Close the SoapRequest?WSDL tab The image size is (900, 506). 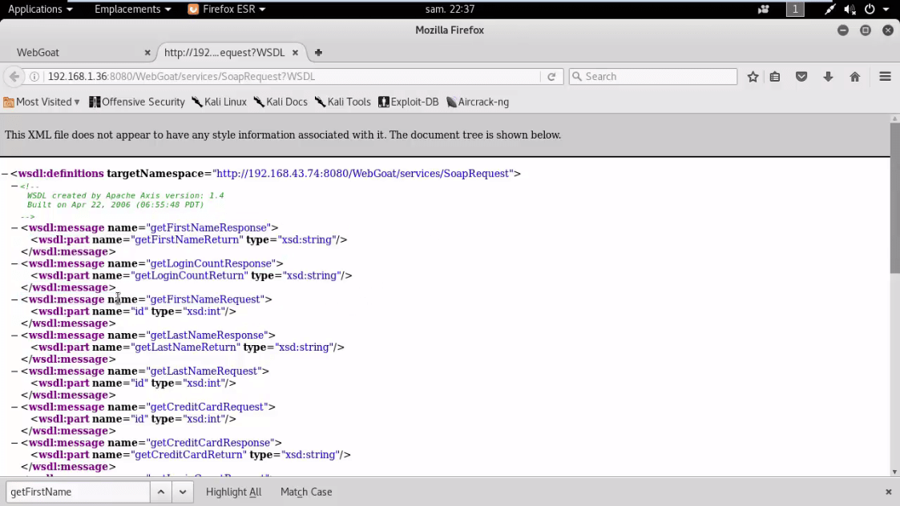pos(295,52)
